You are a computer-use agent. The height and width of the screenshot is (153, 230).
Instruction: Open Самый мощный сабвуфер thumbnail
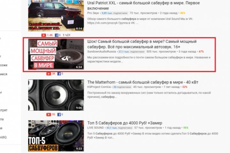56,54
